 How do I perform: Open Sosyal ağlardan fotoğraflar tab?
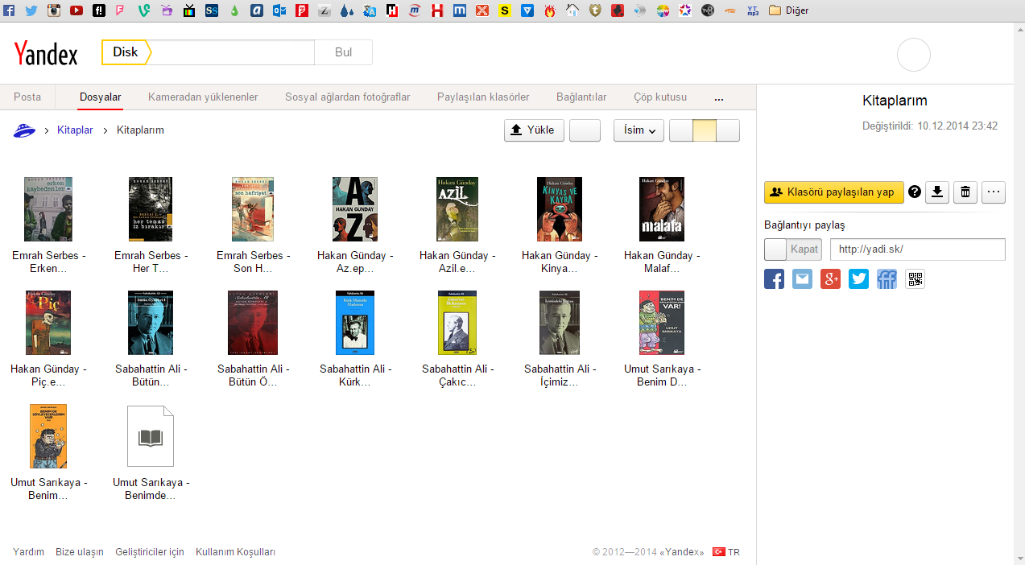(x=348, y=97)
